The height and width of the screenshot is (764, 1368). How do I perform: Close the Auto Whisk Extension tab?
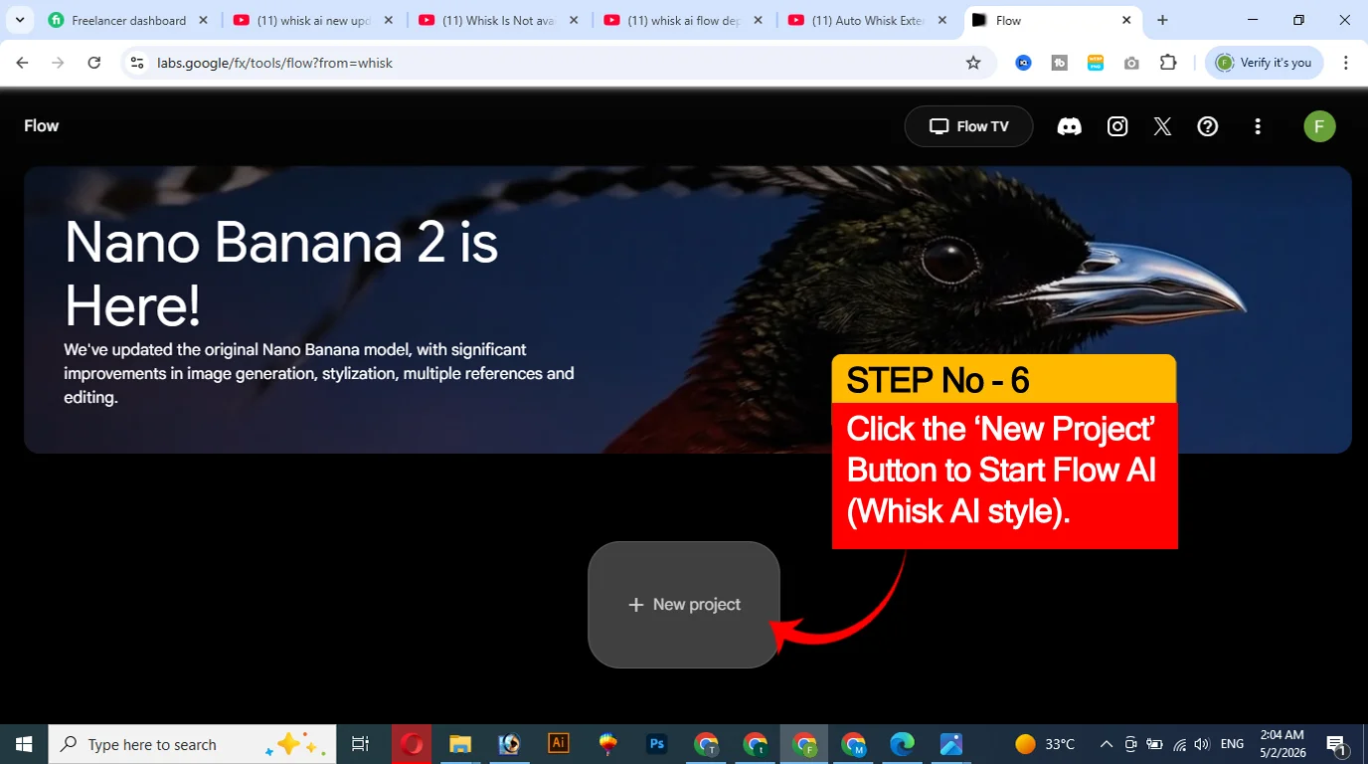pyautogui.click(x=942, y=20)
